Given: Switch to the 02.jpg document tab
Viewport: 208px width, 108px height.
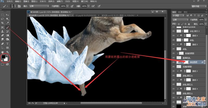Looking at the screenshot, I should (x=86, y=15).
